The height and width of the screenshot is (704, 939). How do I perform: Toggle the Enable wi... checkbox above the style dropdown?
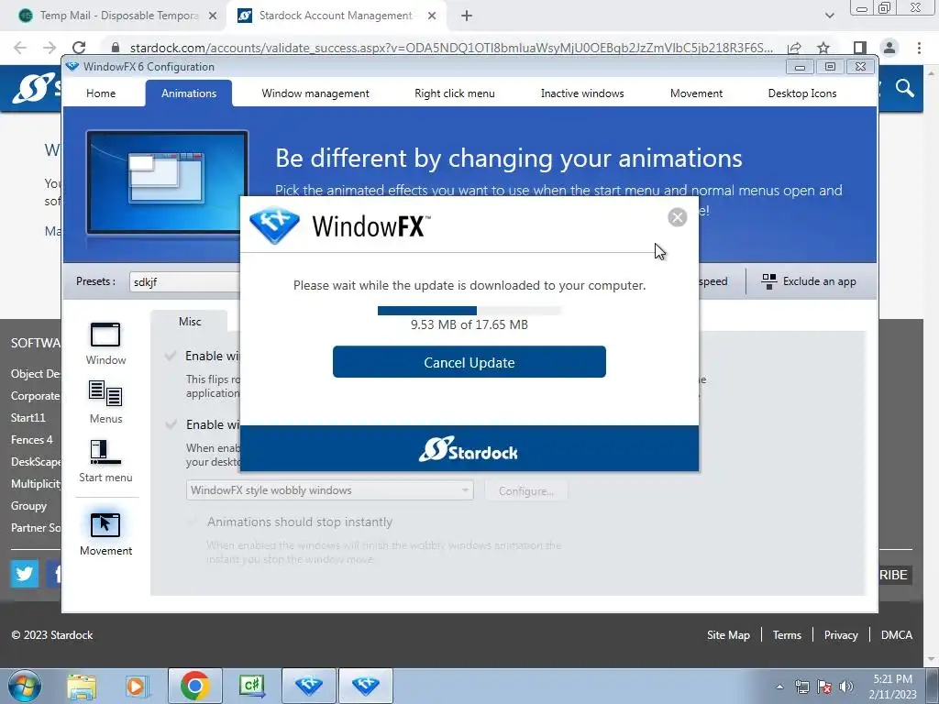click(x=171, y=424)
